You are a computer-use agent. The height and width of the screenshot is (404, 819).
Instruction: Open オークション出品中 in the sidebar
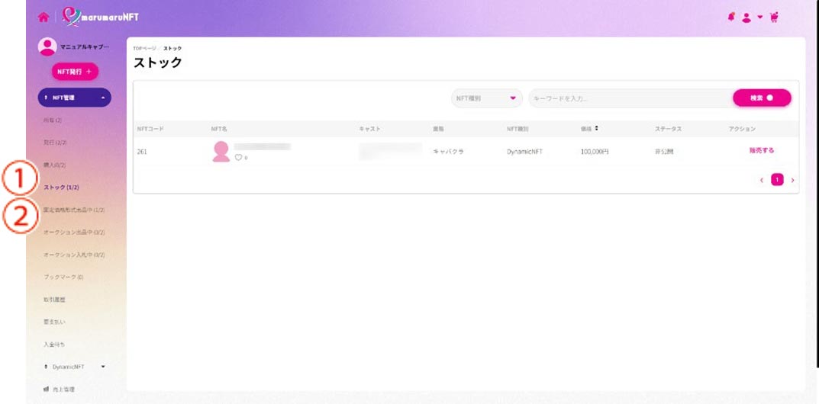[x=74, y=232]
